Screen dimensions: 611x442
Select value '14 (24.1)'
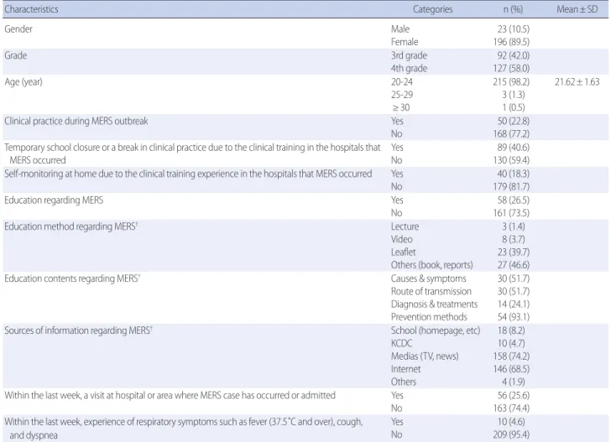[x=514, y=304]
